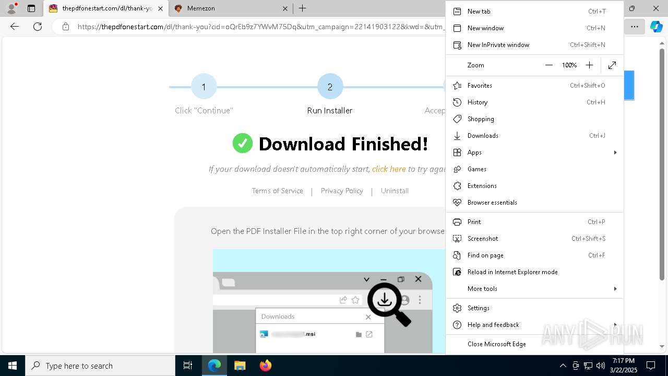This screenshot has width=668, height=376.
Task: Open Terms of Service link
Action: point(277,191)
